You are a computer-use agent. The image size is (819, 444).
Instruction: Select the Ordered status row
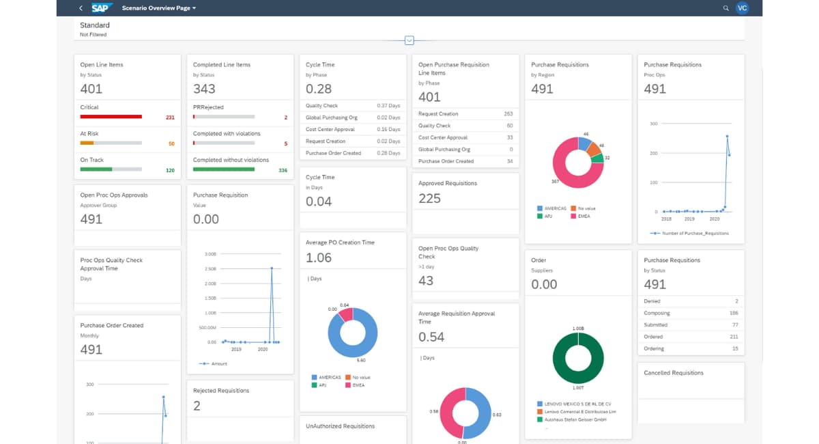[691, 337]
